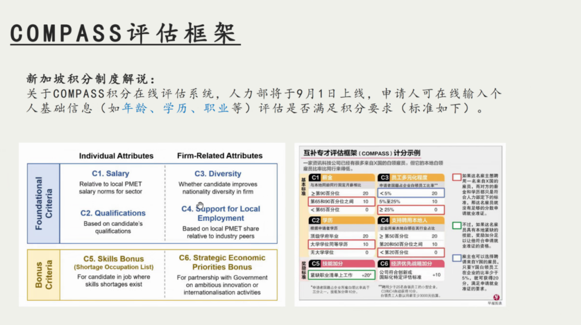Click '(Shortage Occupation List)' subtitle
This screenshot has height=325, width=581.
click(113, 267)
